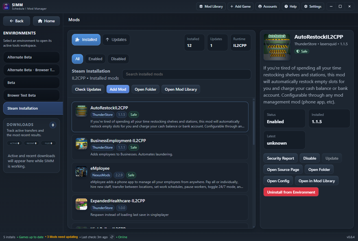Image resolution: width=358 pixels, height=241 pixels.
Task: Open the Accounts page
Action: (x=267, y=6)
